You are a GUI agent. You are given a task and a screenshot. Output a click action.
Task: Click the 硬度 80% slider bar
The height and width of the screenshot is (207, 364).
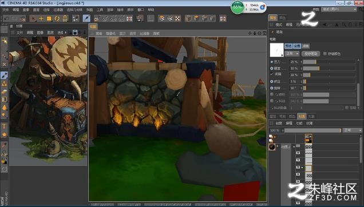click(329, 69)
